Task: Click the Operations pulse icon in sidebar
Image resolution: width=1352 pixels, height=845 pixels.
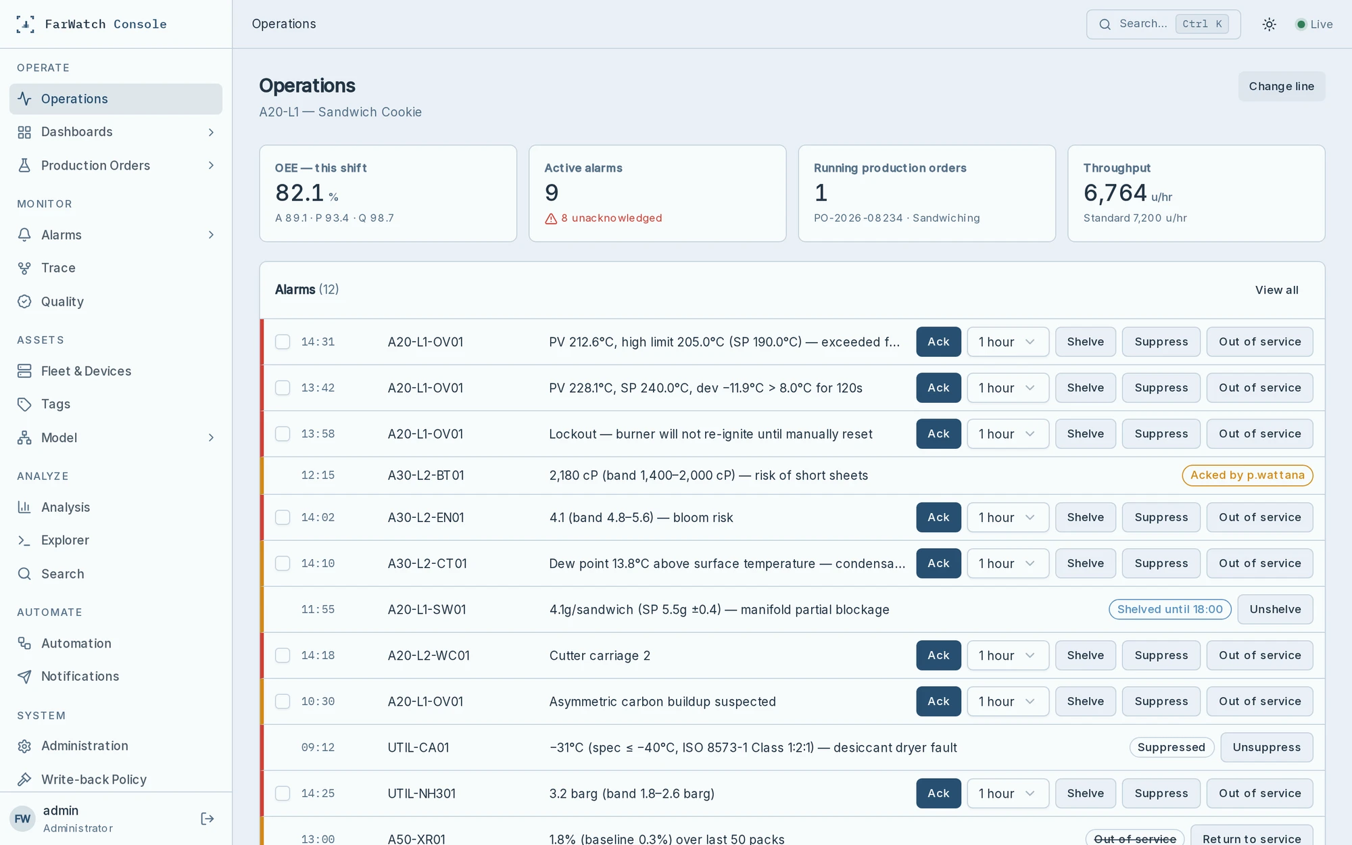Action: [x=24, y=99]
